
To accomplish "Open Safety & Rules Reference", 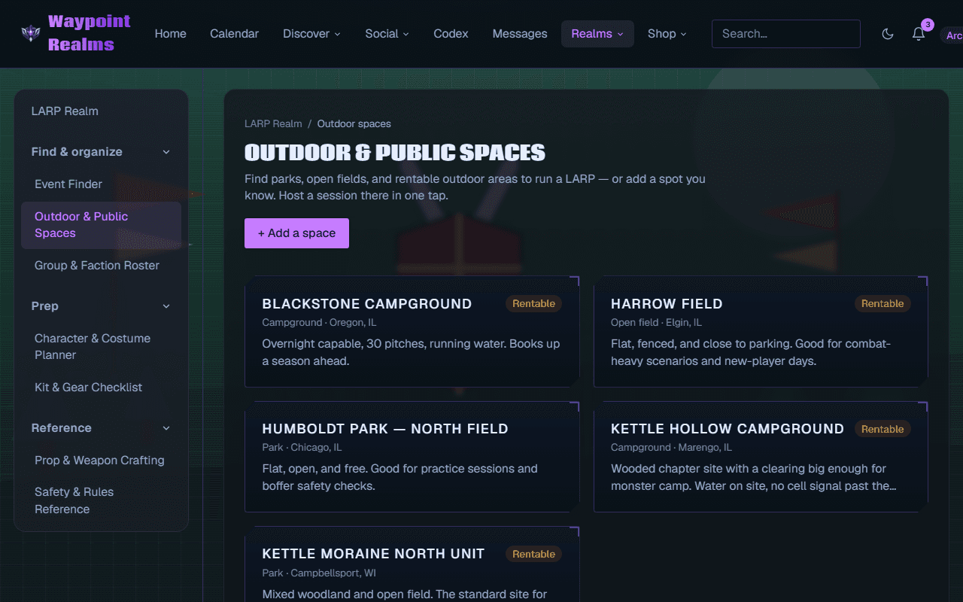I will 101,500.
